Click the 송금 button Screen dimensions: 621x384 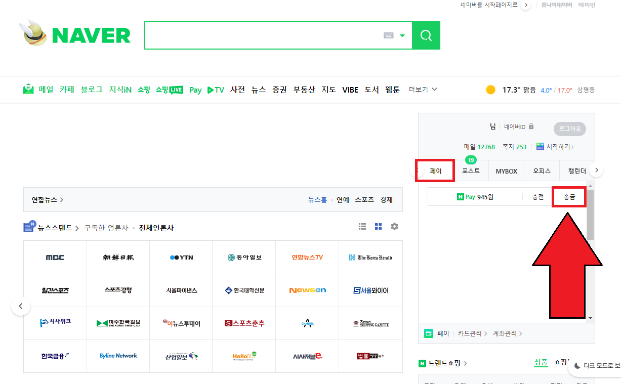click(x=569, y=197)
